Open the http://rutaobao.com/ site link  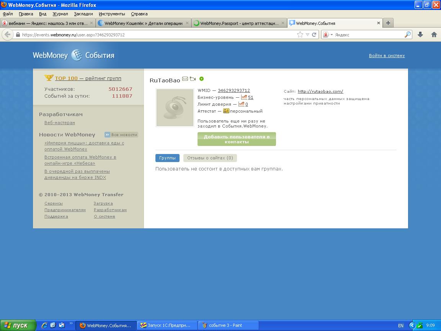[320, 91]
